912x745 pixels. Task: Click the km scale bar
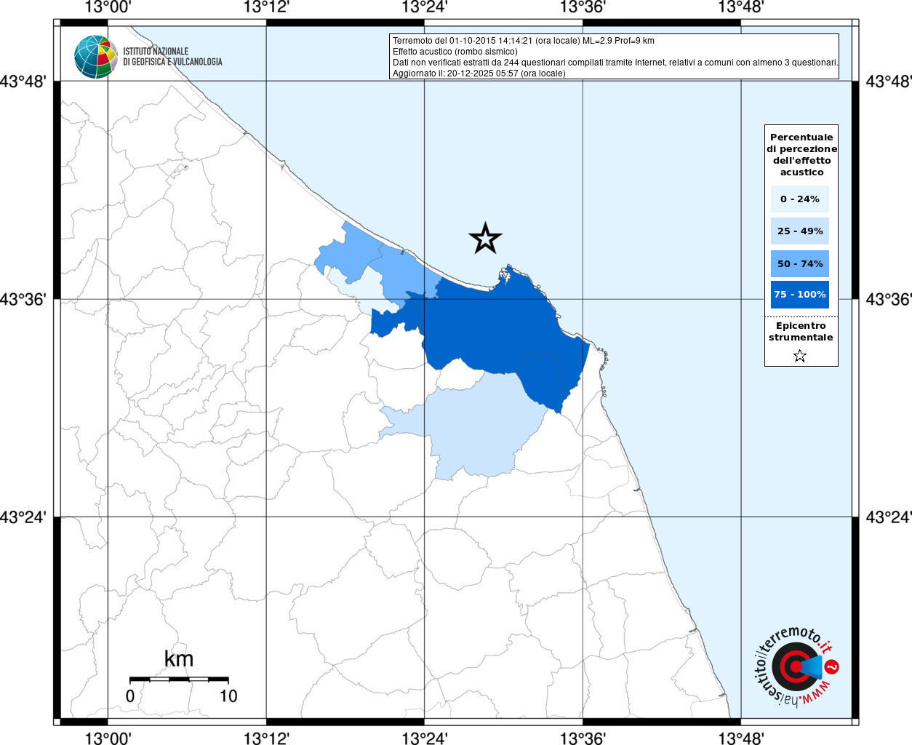(179, 680)
